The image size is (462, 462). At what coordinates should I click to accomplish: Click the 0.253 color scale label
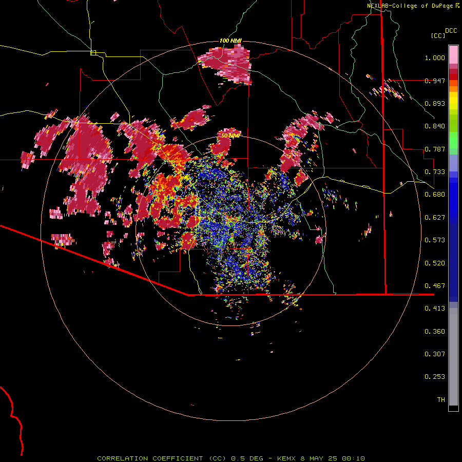[435, 377]
